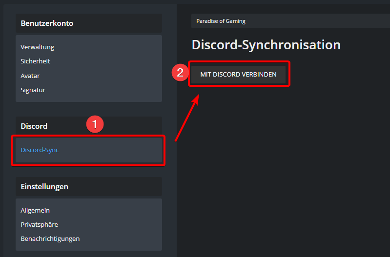390x257 pixels.
Task: Go to the Sicherheit settings page
Action: pos(35,61)
